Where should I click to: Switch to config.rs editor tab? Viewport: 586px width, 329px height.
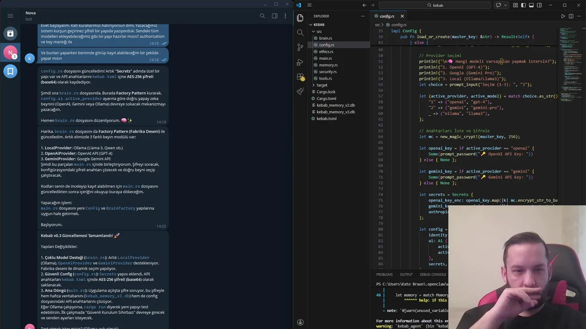pyautogui.click(x=387, y=16)
